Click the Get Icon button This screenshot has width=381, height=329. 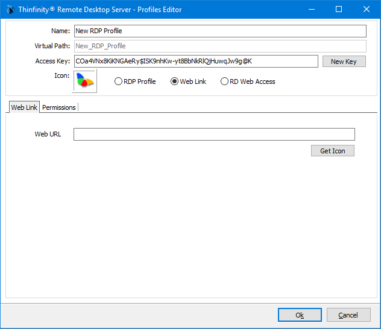point(332,151)
